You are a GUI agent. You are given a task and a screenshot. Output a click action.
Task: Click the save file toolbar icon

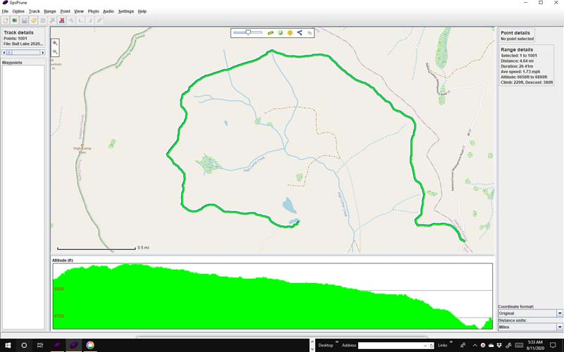click(24, 20)
